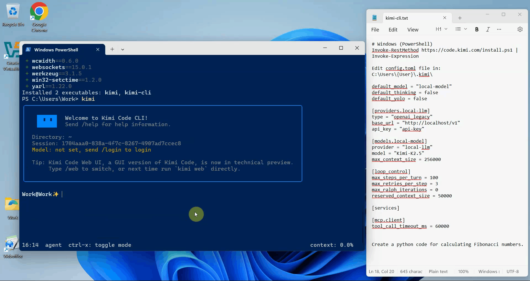Screen dimensions: 530x281
Task: Open the Weboffice desktop shortcut
Action: click(11, 244)
